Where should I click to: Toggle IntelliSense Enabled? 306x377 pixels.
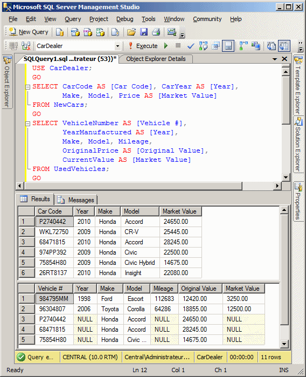(x=228, y=46)
